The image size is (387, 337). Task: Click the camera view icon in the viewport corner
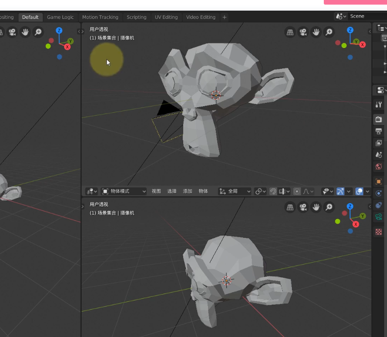click(x=303, y=32)
